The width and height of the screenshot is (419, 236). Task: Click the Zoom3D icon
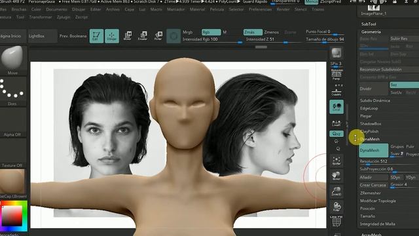[337, 191]
